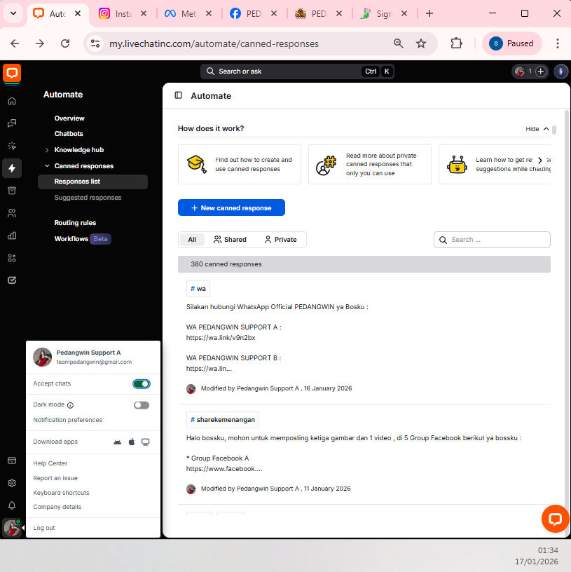Open Responses list menu item
The height and width of the screenshot is (572, 571).
92,182
